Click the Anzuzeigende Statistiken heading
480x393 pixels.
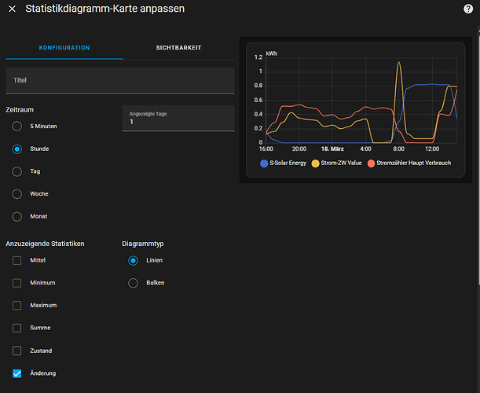pos(45,244)
